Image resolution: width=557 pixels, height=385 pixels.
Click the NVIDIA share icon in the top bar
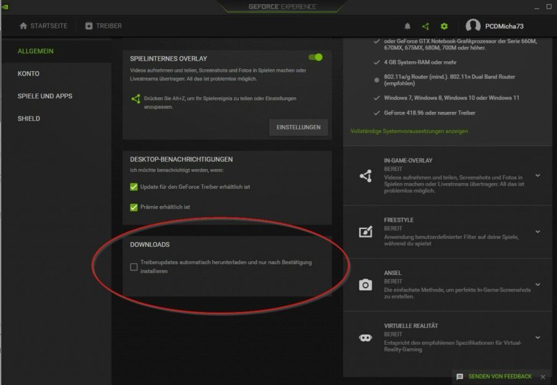pos(426,26)
